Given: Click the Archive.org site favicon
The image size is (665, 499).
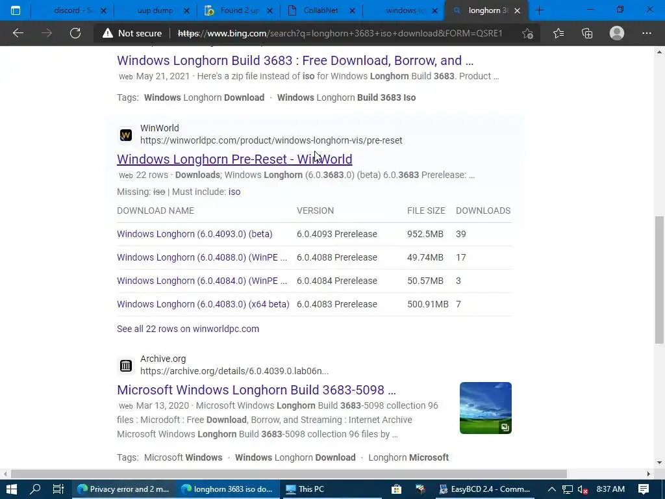Looking at the screenshot, I should pyautogui.click(x=125, y=365).
